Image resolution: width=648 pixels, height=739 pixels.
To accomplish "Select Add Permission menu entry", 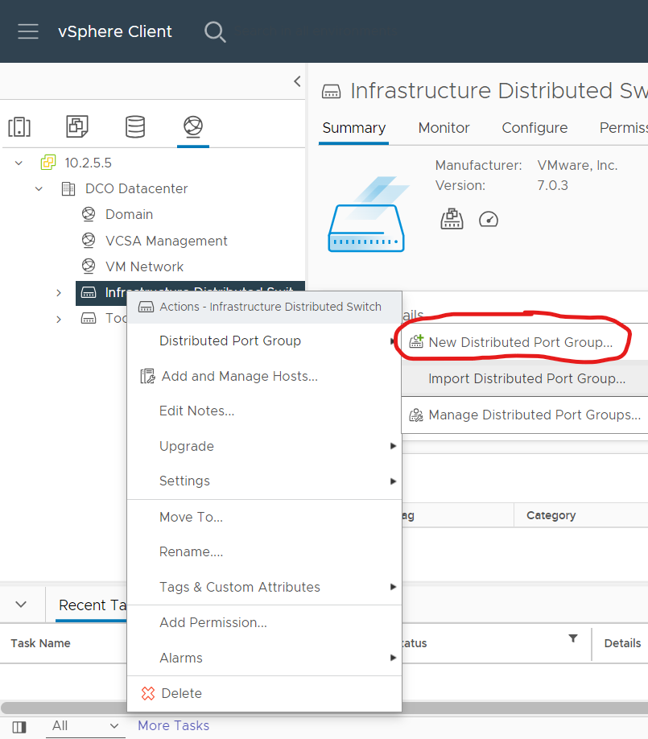I will pos(264,622).
